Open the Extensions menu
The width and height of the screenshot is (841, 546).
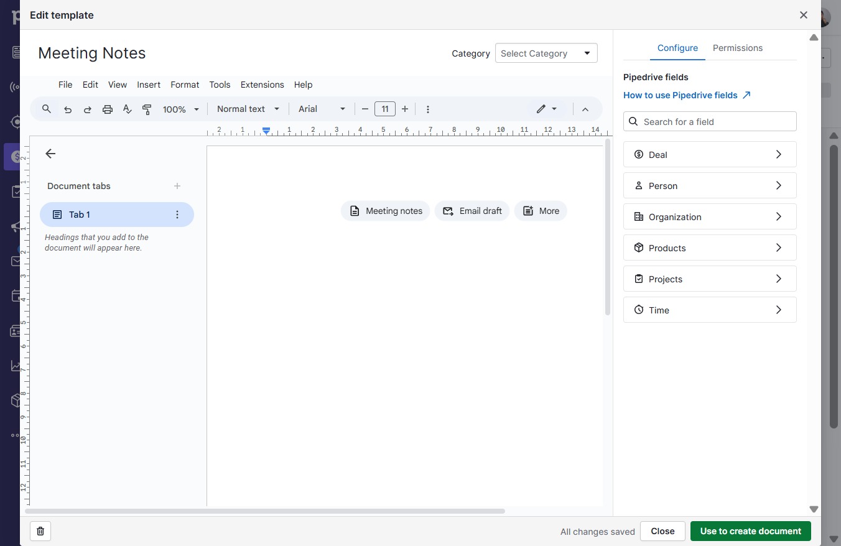click(262, 85)
